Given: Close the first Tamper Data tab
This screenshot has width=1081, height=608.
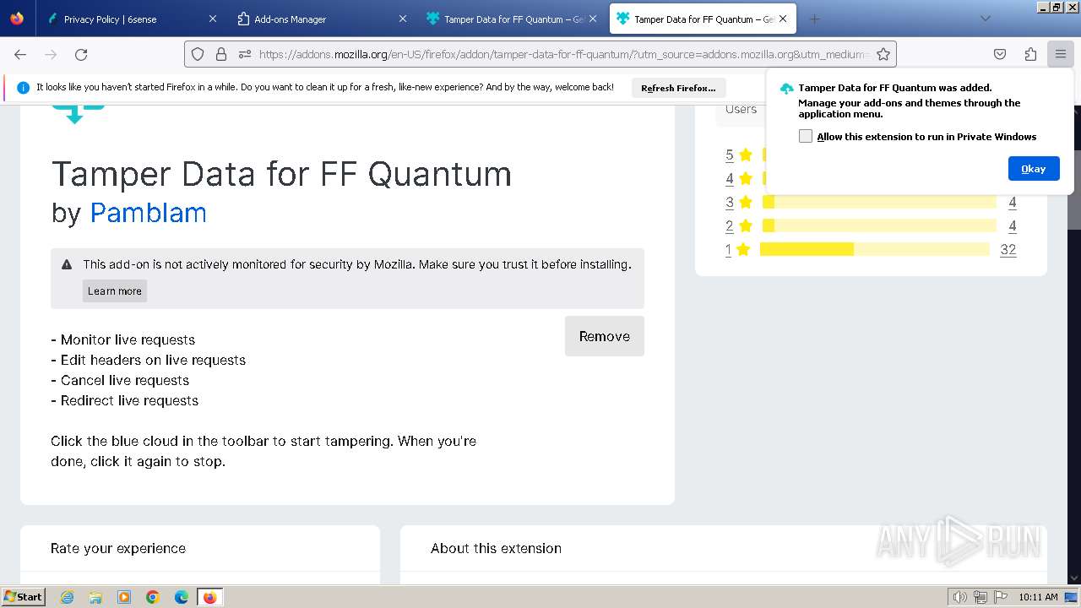Looking at the screenshot, I should click(593, 19).
